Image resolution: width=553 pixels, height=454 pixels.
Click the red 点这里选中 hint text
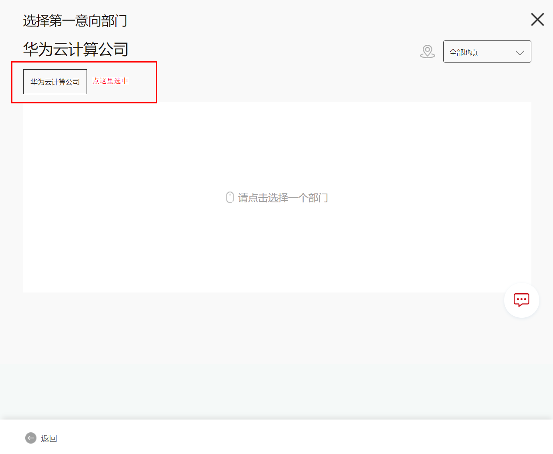[x=110, y=81]
